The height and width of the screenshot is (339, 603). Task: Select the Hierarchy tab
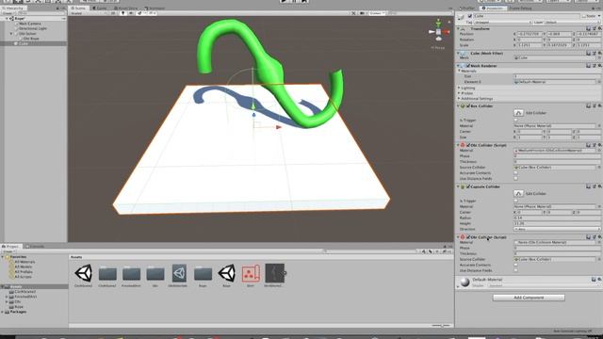tap(12, 8)
